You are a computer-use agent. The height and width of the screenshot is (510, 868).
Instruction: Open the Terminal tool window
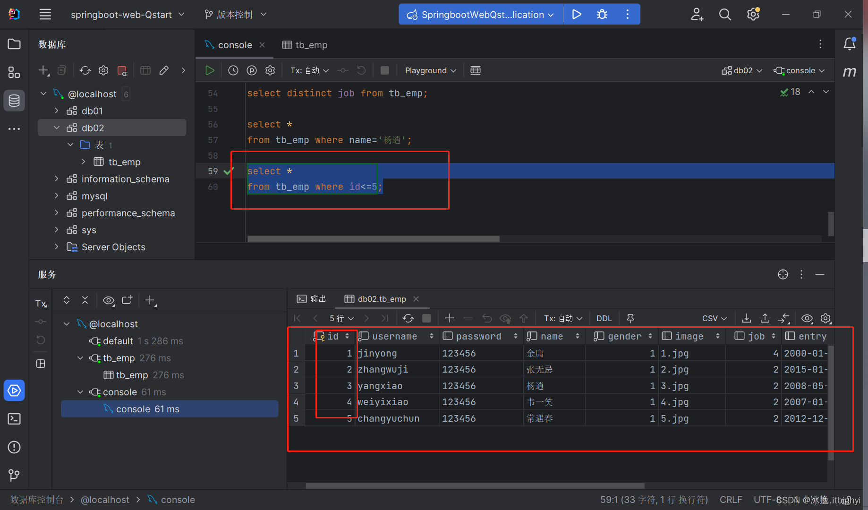[x=14, y=419]
